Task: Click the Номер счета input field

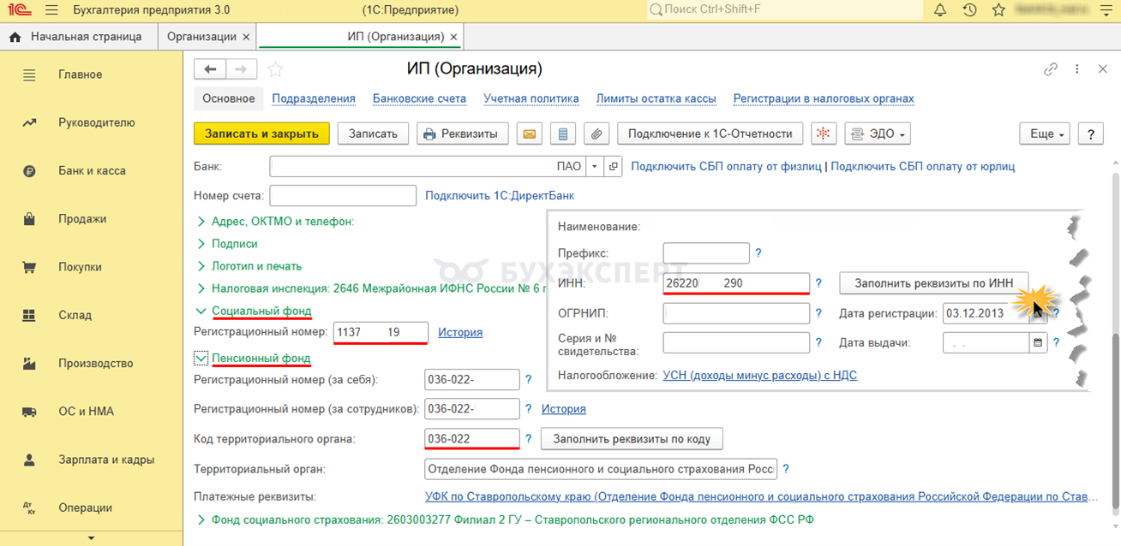Action: tap(343, 196)
